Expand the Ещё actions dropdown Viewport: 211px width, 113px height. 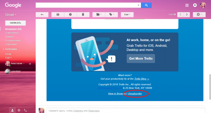(x=127, y=15)
